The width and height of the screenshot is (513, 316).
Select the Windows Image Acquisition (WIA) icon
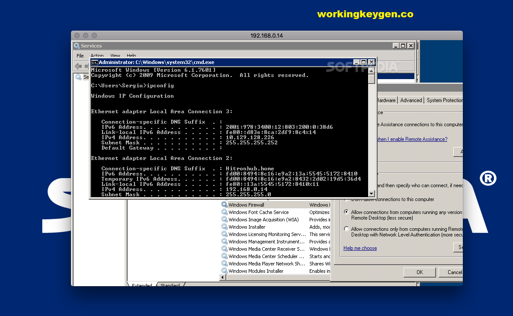(x=224, y=219)
